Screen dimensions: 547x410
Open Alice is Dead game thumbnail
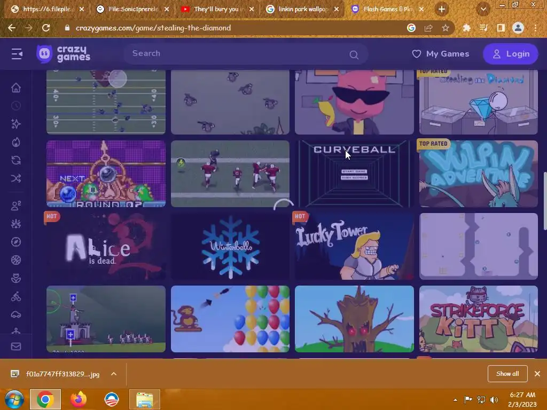click(x=106, y=246)
